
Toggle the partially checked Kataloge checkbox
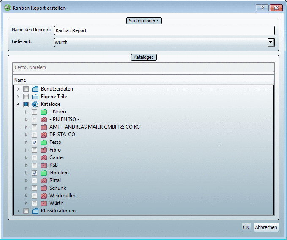tap(26, 104)
